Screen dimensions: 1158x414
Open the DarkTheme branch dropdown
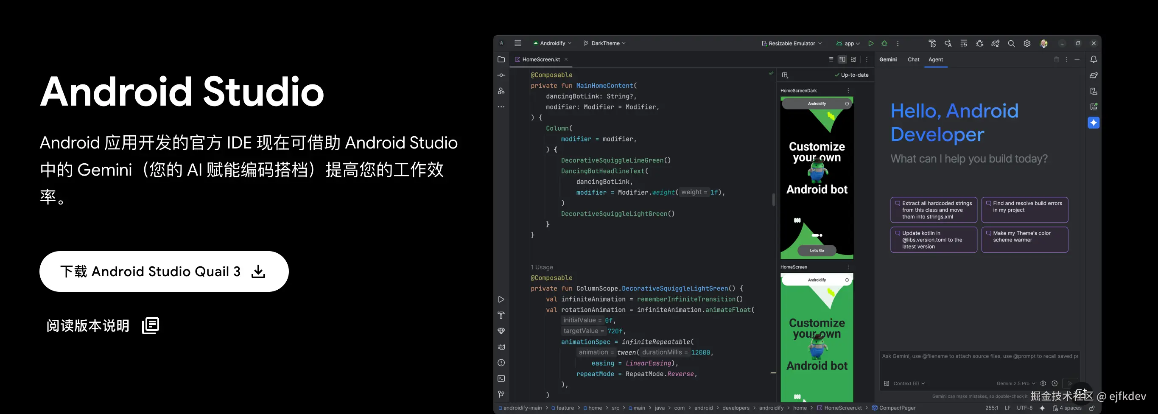point(604,44)
